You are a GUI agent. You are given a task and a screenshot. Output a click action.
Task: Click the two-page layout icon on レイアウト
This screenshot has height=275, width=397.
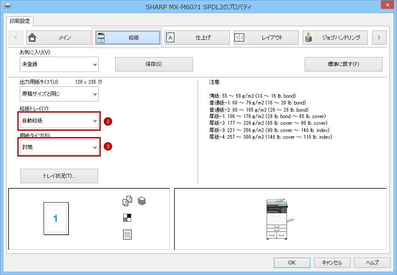[x=239, y=38]
